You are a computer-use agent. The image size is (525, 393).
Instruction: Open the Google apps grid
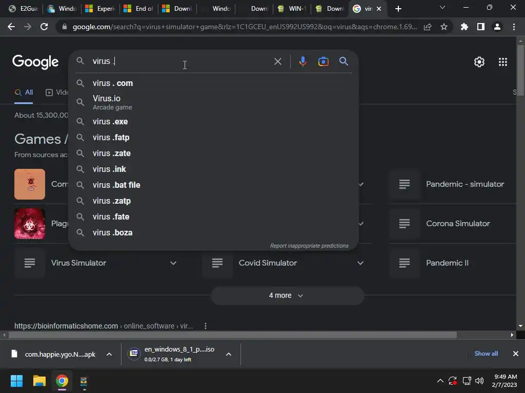(x=502, y=62)
